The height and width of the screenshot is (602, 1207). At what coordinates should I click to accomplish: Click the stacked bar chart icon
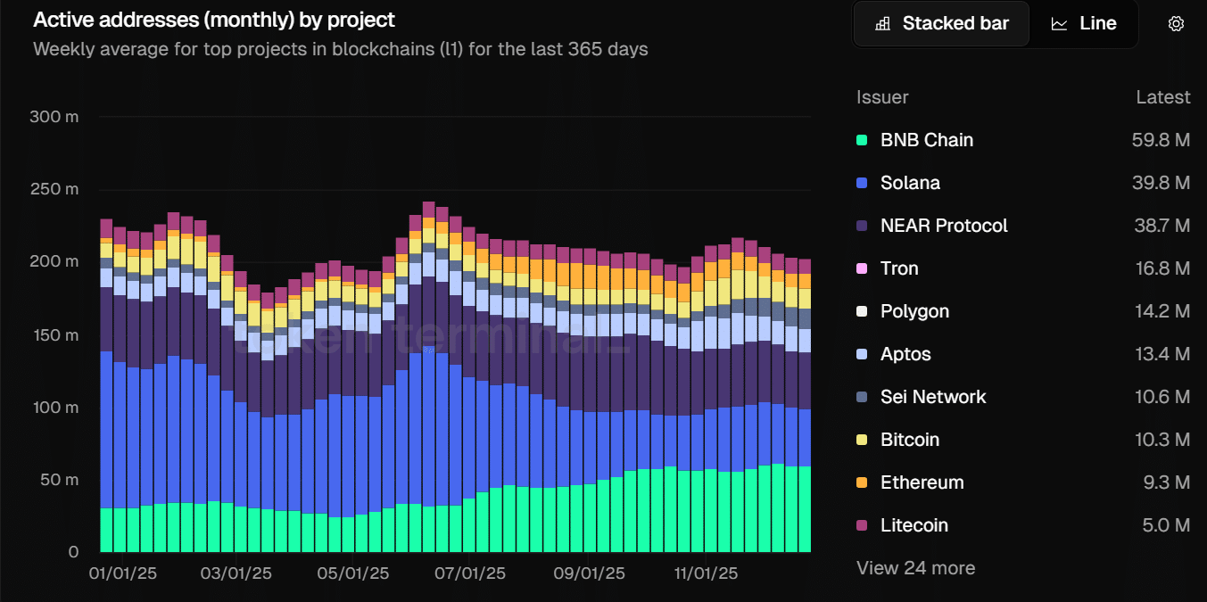coord(882,24)
